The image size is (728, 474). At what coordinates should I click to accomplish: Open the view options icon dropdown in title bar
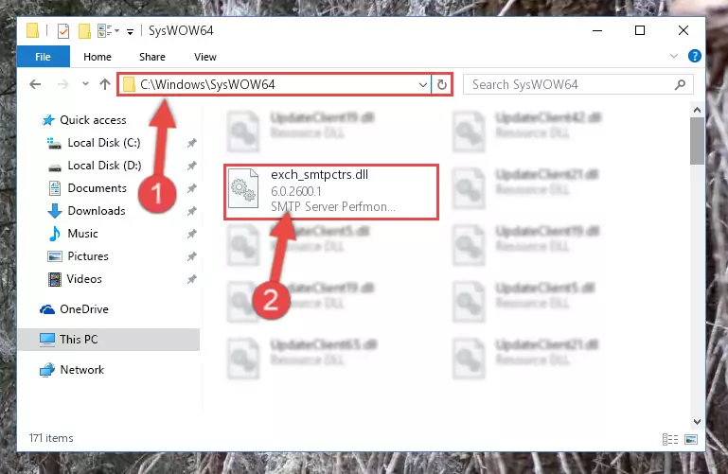(x=108, y=31)
